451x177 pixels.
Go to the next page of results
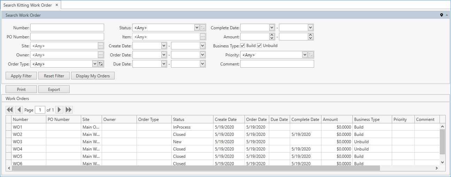(x=60, y=110)
